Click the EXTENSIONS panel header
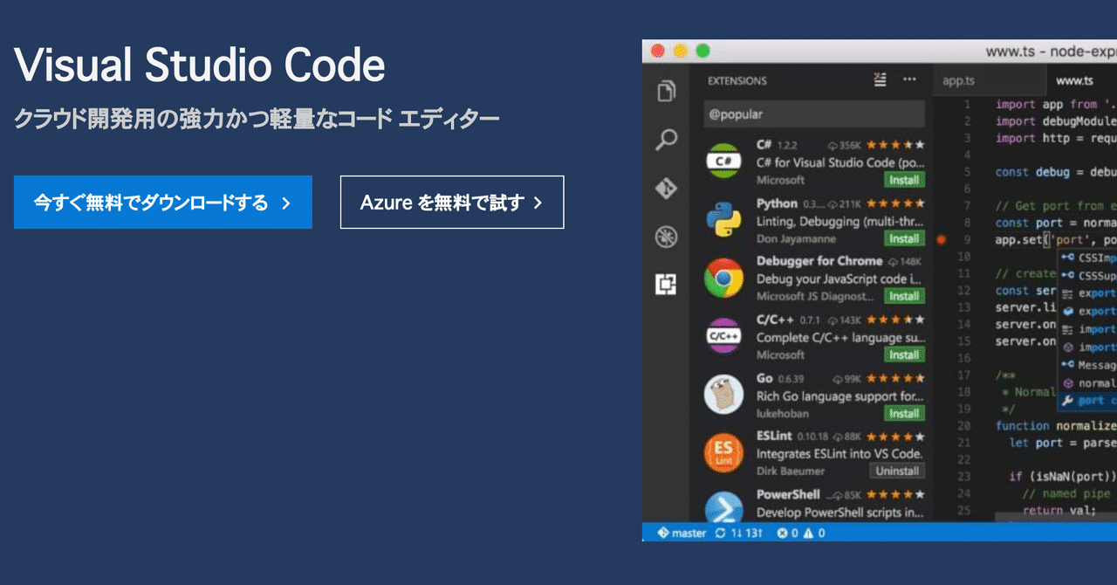 [737, 80]
